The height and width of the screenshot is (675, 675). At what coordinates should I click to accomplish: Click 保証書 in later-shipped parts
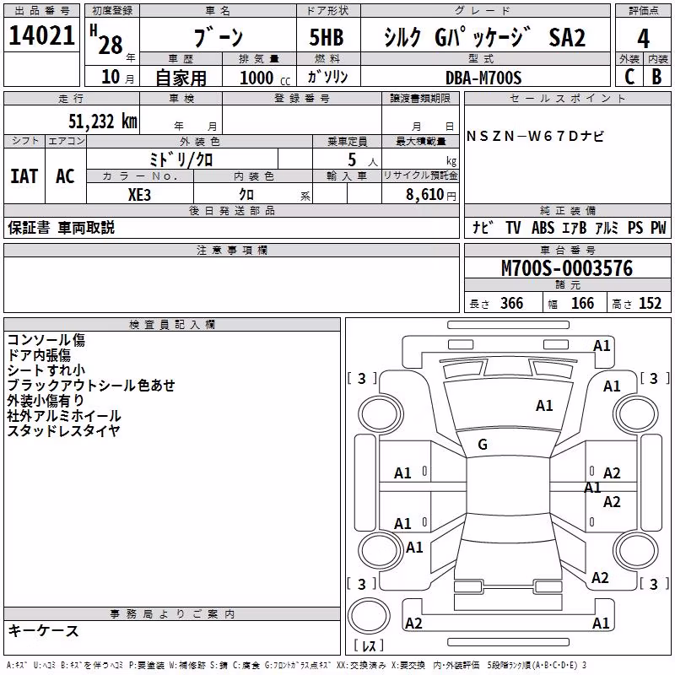[29, 228]
